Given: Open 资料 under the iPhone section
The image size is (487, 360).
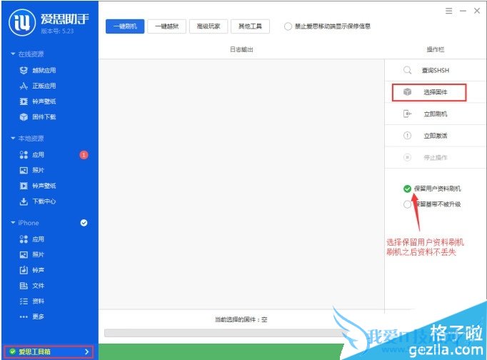Looking at the screenshot, I should tap(38, 301).
